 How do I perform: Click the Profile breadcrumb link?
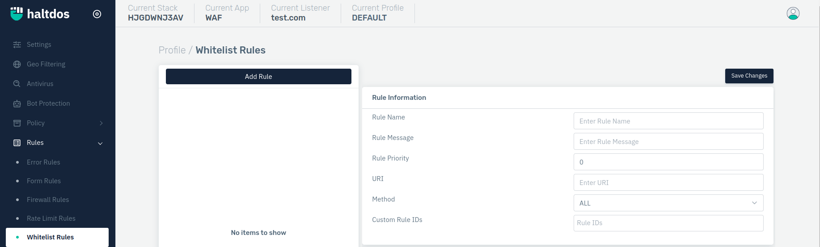click(172, 50)
